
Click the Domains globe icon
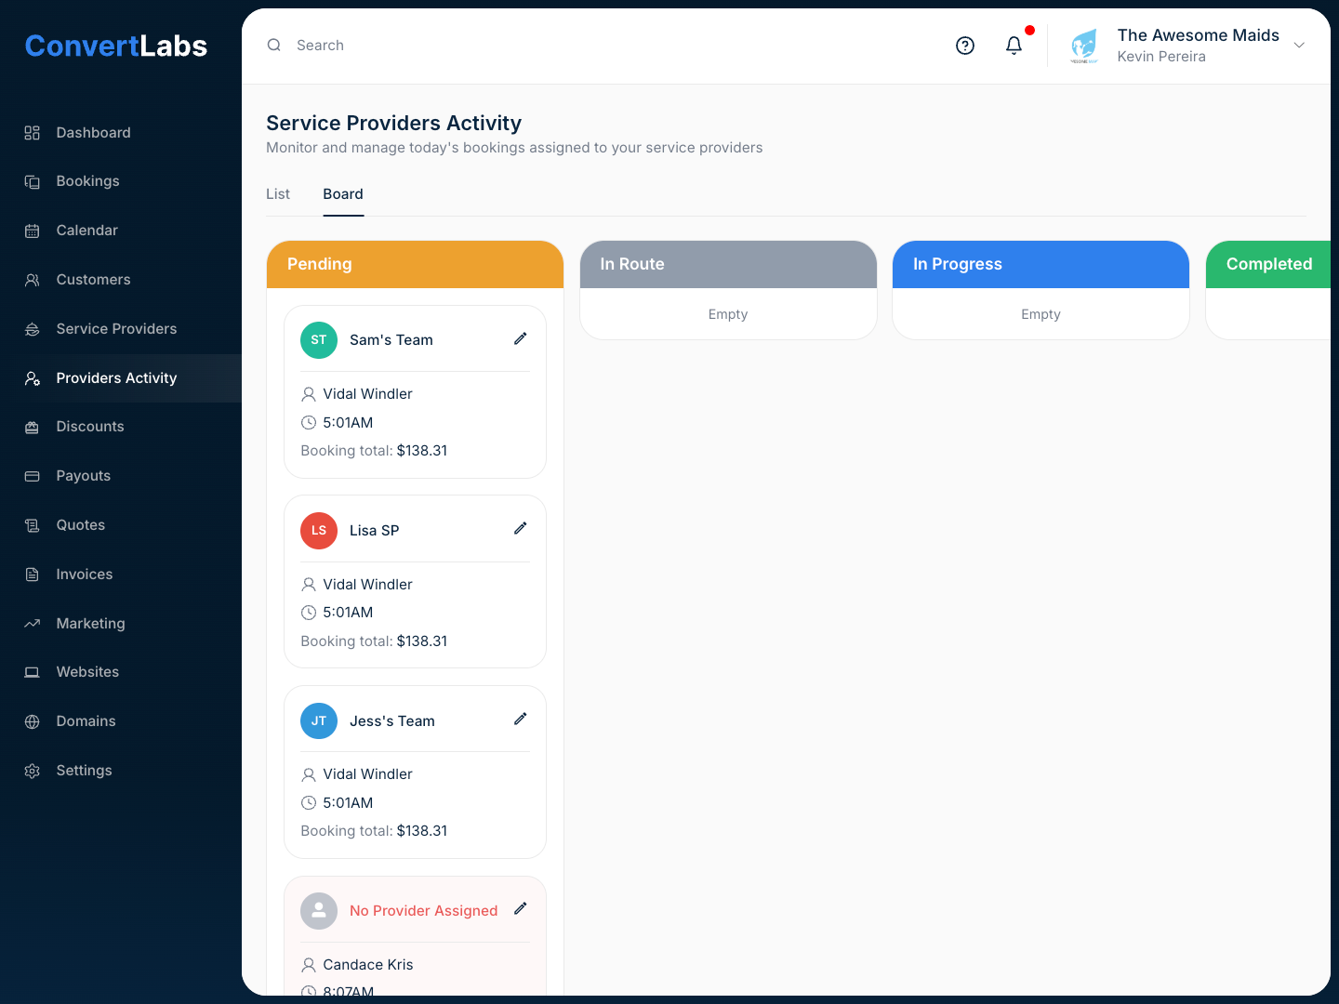(33, 721)
